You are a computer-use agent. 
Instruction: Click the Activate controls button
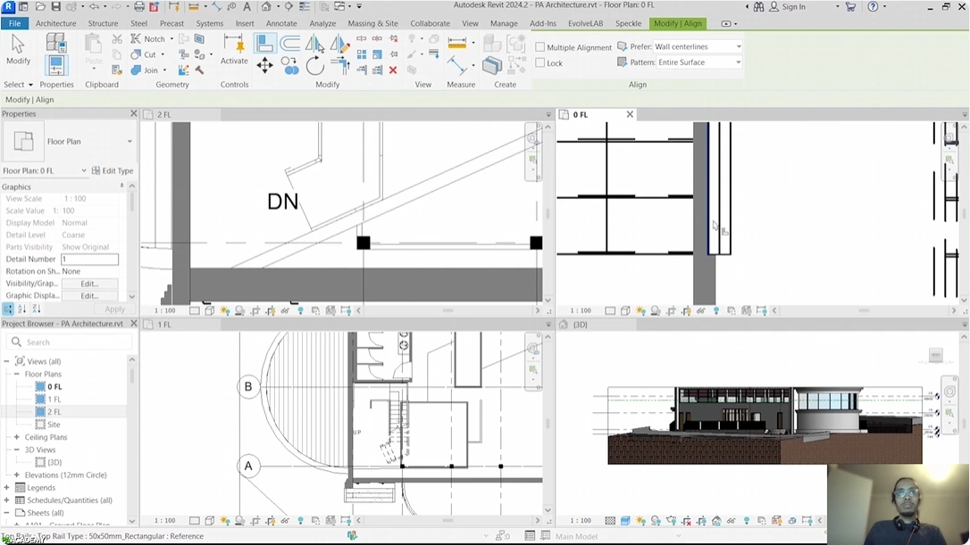(234, 50)
